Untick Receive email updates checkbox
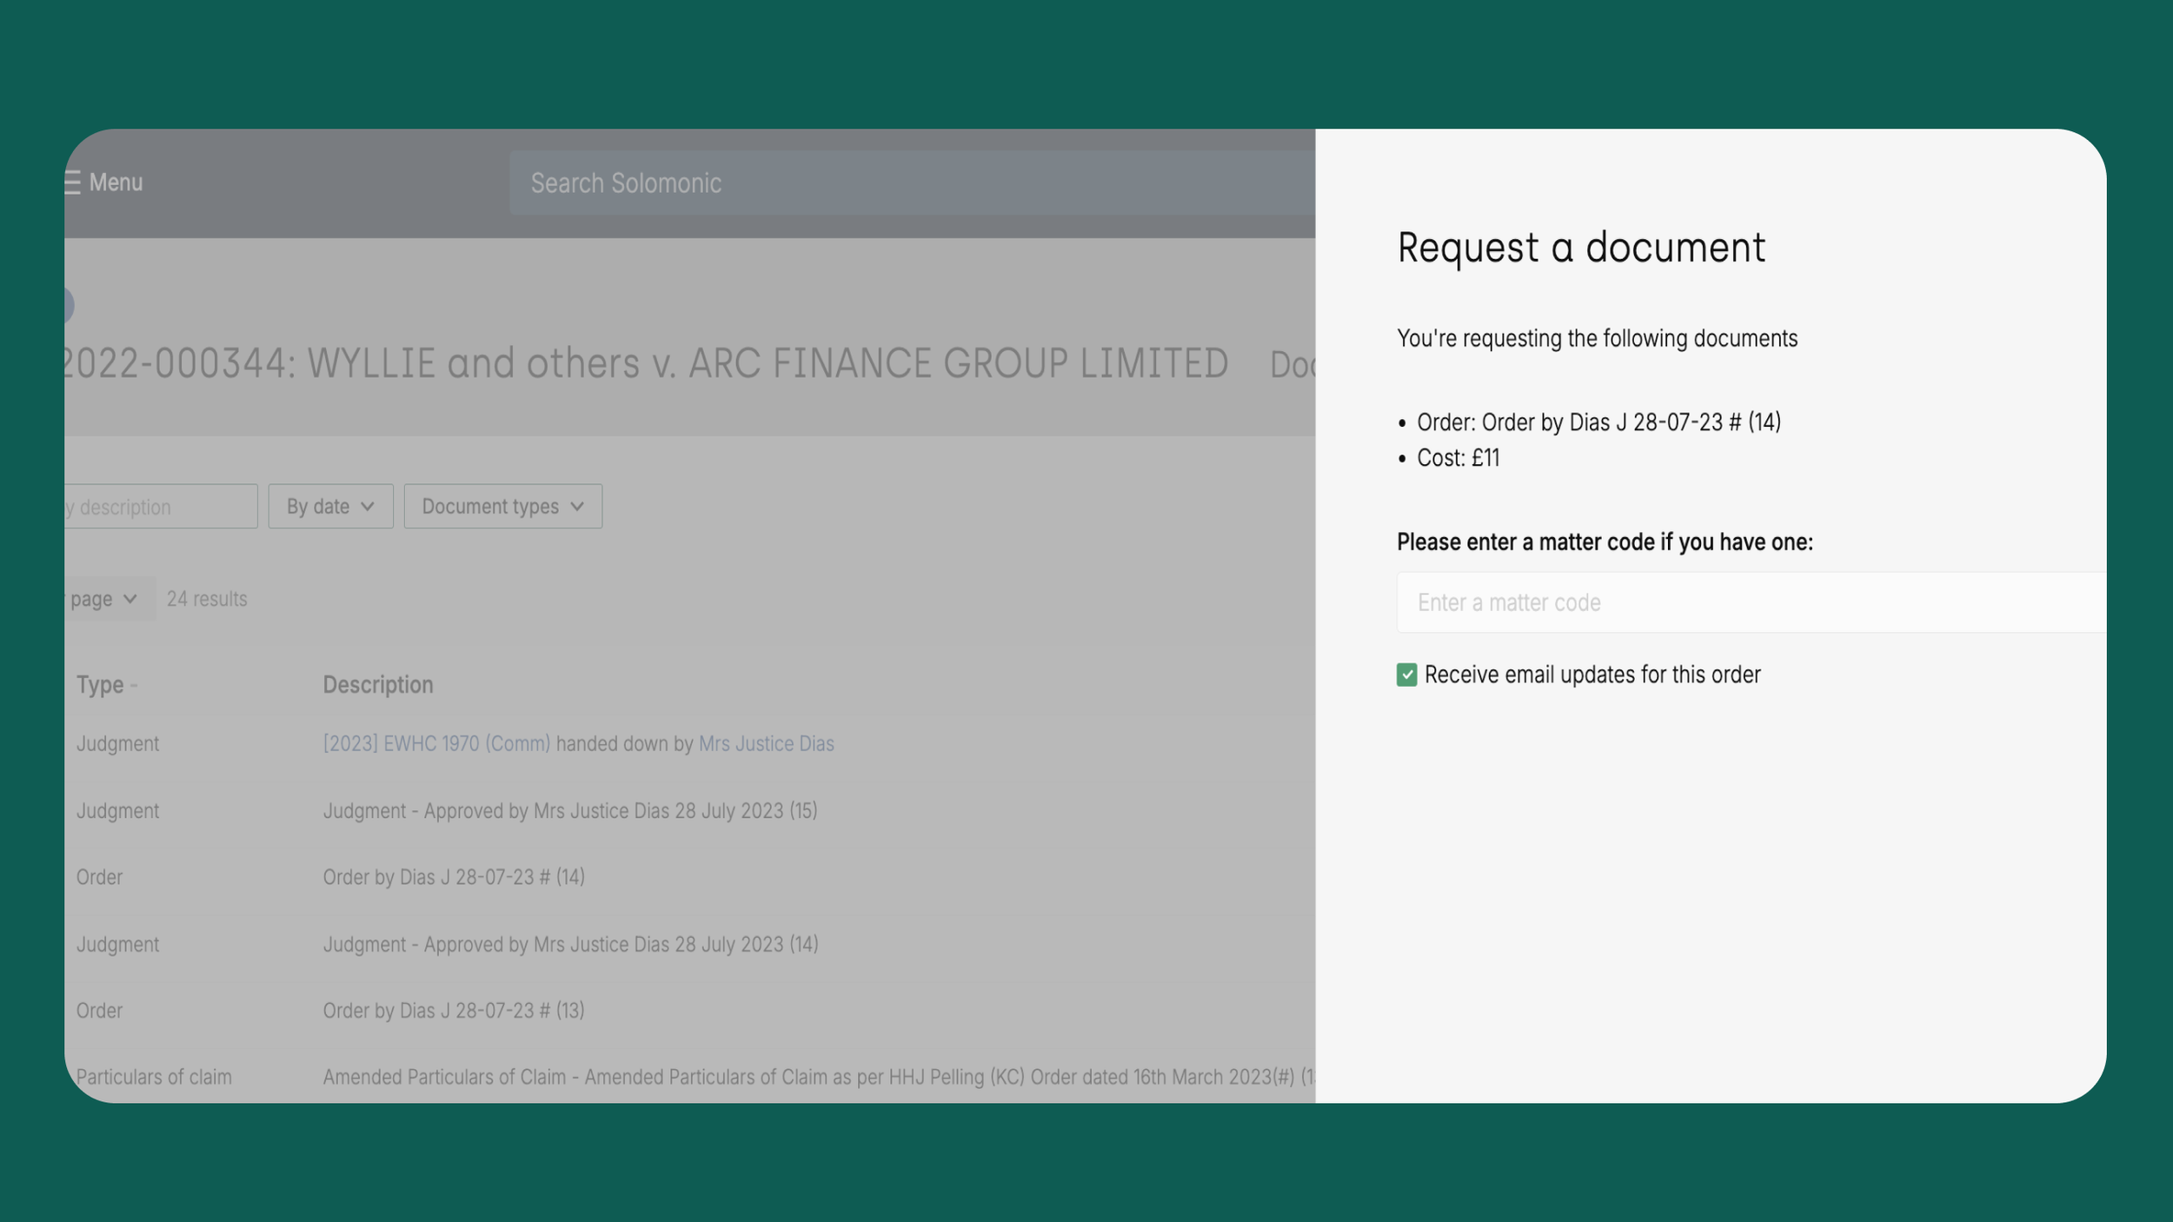 [1406, 675]
